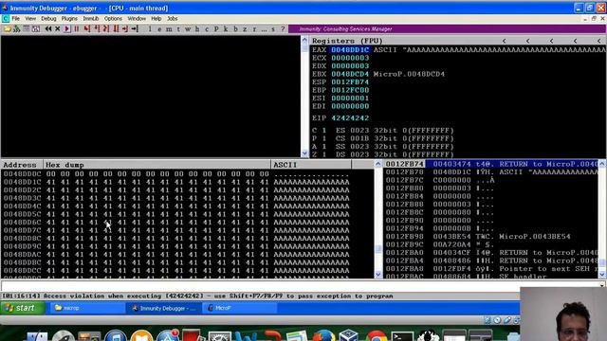Image resolution: width=607 pixels, height=341 pixels.
Task: Select dump row at address 0048DD1C
Action: click(x=176, y=182)
